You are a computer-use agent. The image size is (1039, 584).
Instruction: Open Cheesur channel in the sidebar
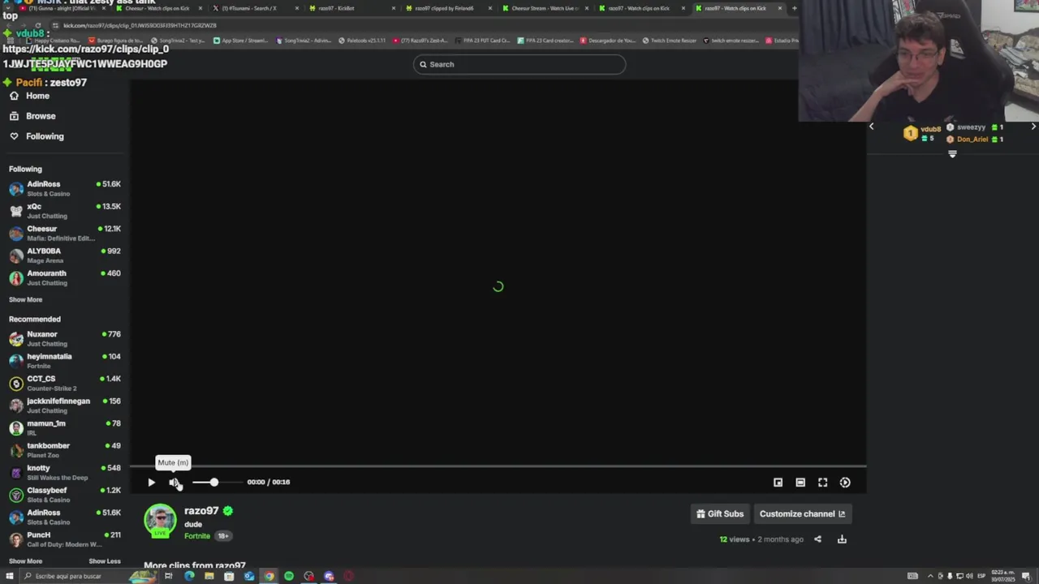[x=65, y=233]
